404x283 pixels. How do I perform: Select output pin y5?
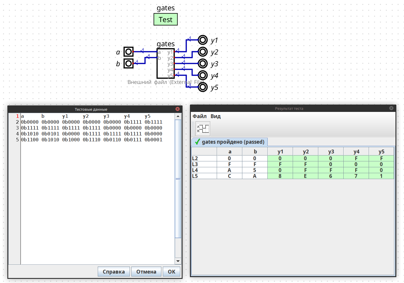pos(203,87)
